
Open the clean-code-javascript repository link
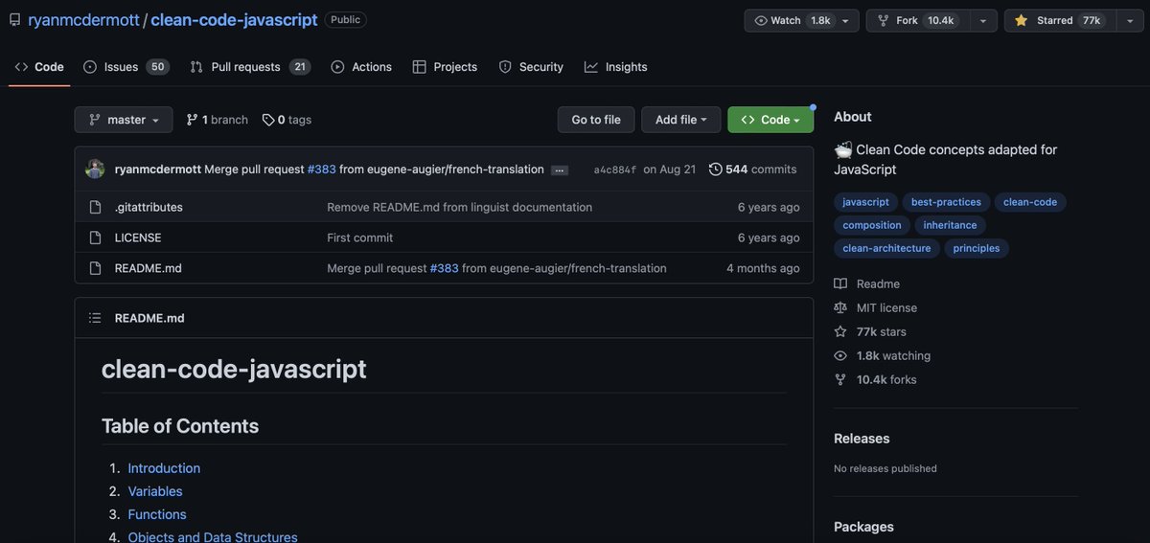(234, 19)
